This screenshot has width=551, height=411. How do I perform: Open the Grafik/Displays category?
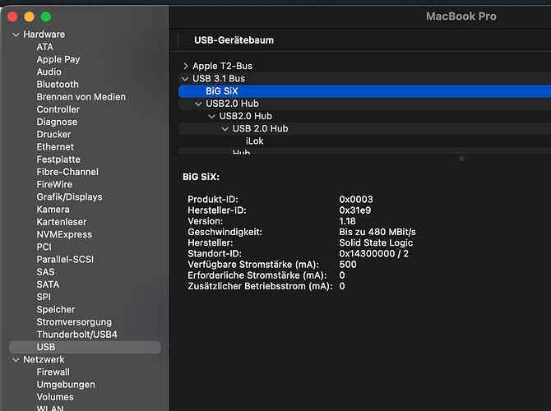69,197
